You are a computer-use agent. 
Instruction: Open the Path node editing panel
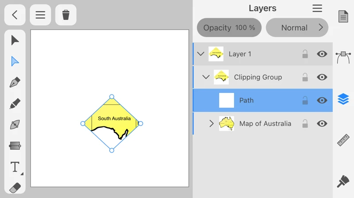pos(343,57)
